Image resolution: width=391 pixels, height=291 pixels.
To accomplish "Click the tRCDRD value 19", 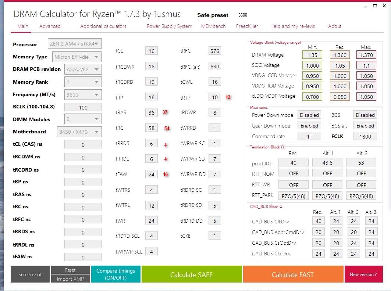I will (152, 82).
